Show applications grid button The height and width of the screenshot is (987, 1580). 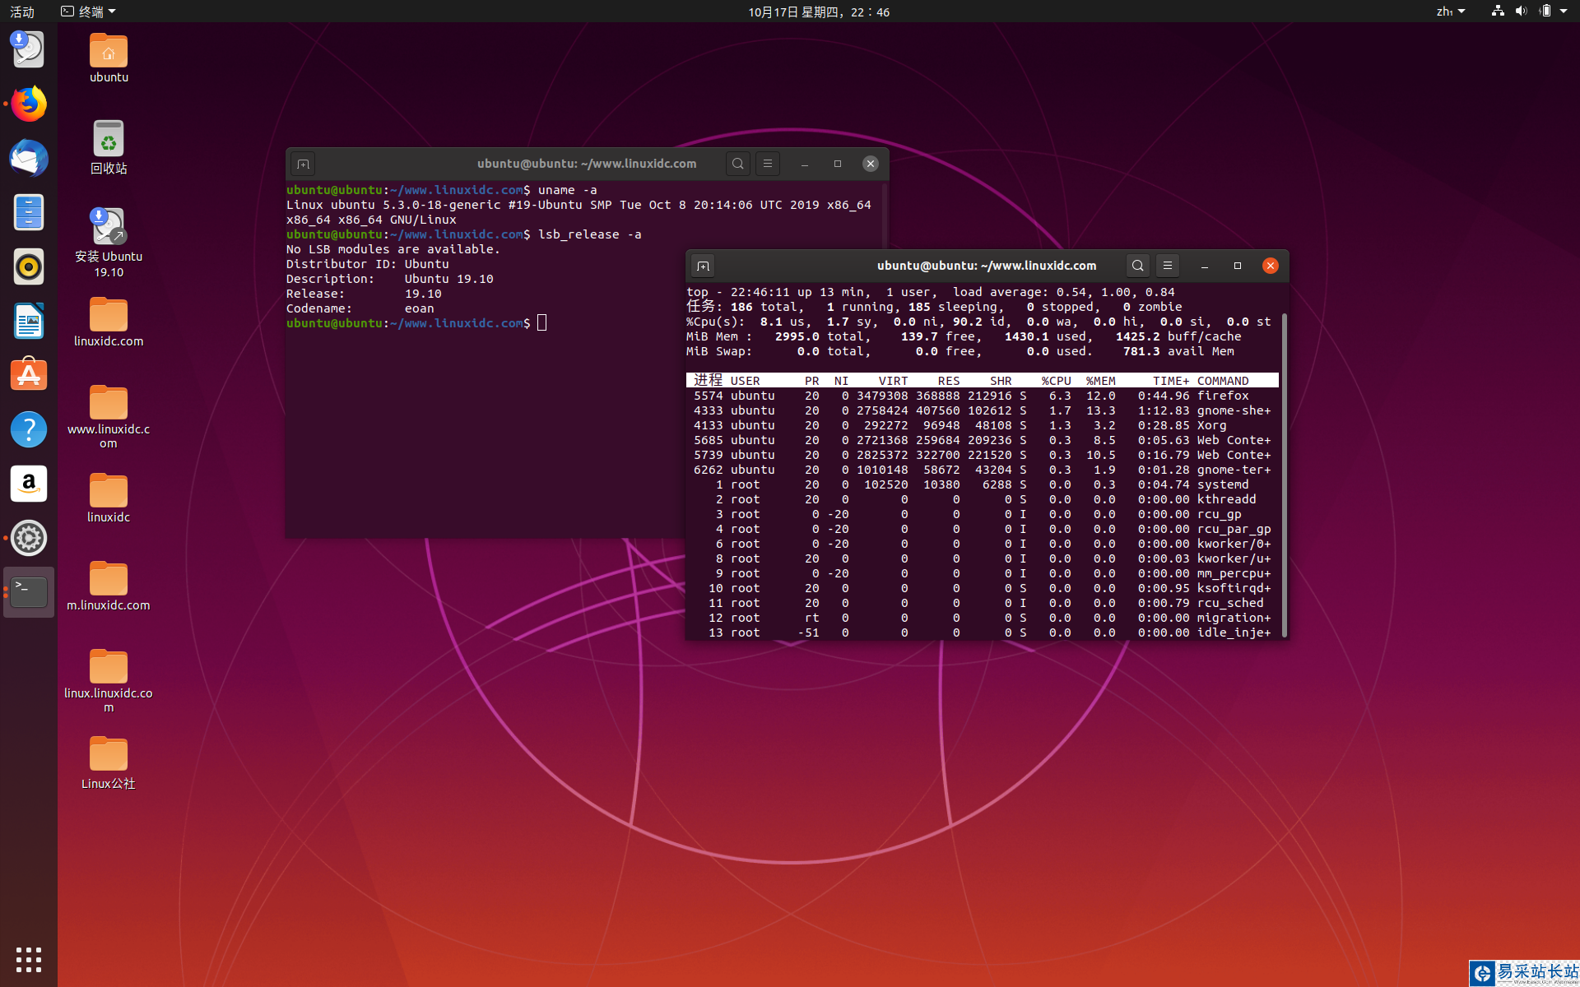point(29,959)
